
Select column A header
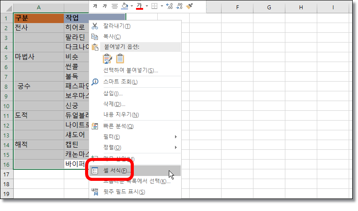coord(39,8)
